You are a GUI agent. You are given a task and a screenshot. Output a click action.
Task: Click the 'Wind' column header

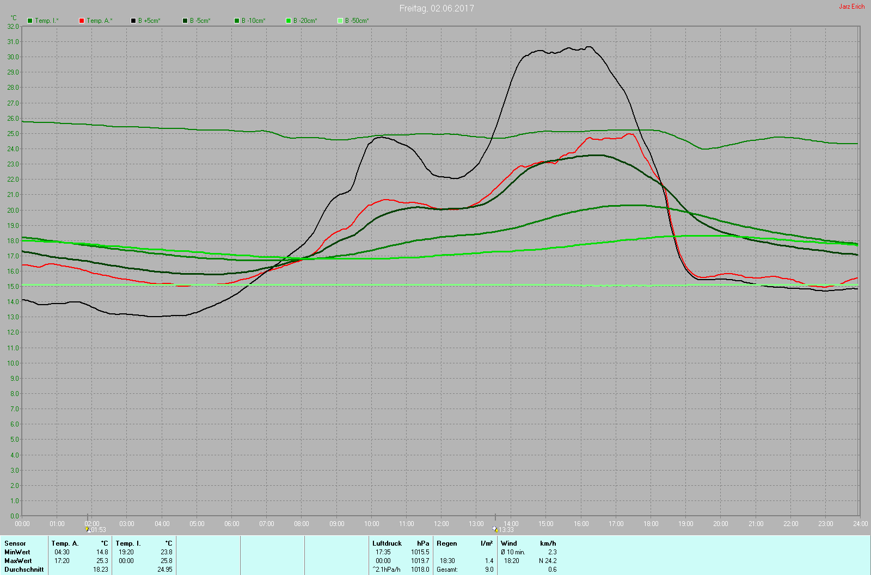[509, 543]
